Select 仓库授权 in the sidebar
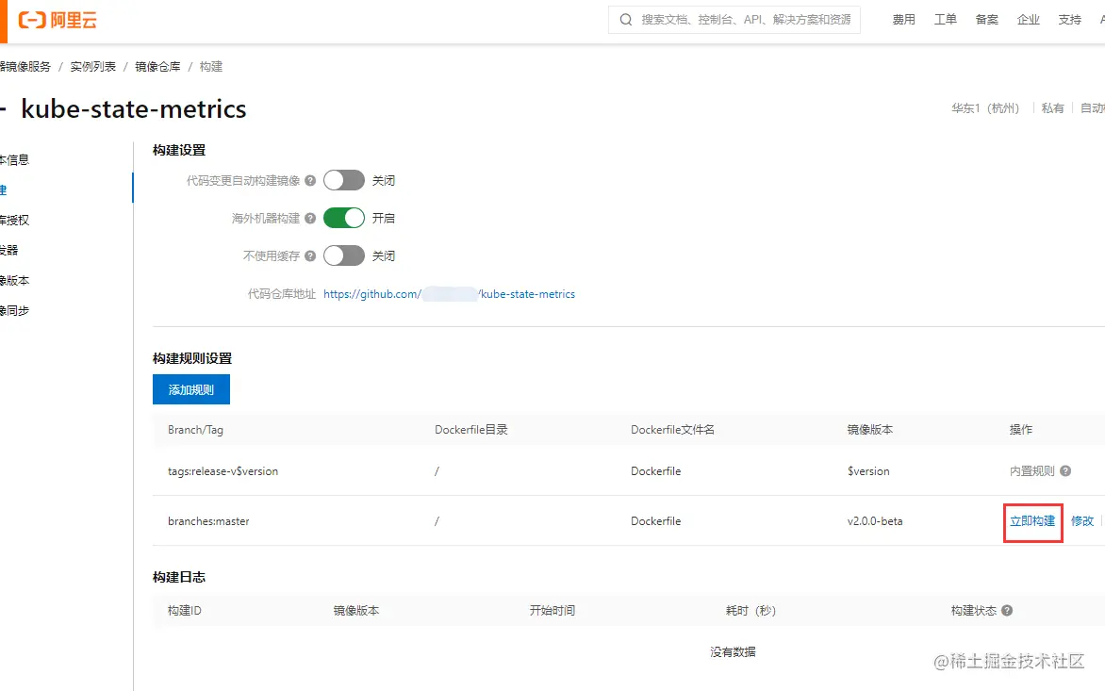Image resolution: width=1105 pixels, height=691 pixels. (x=15, y=220)
